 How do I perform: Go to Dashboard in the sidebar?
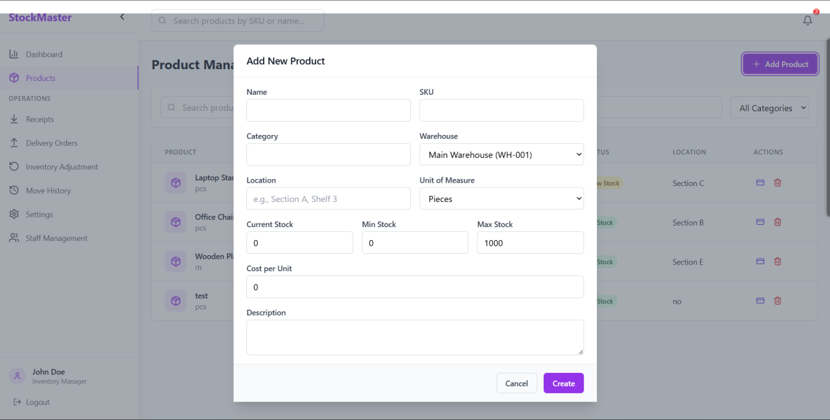pyautogui.click(x=44, y=55)
